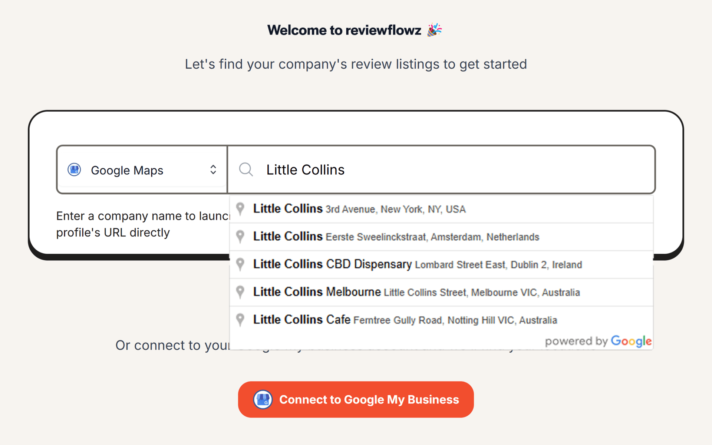Focus the company name search field
Viewport: 712px width, 445px height.
[445, 170]
